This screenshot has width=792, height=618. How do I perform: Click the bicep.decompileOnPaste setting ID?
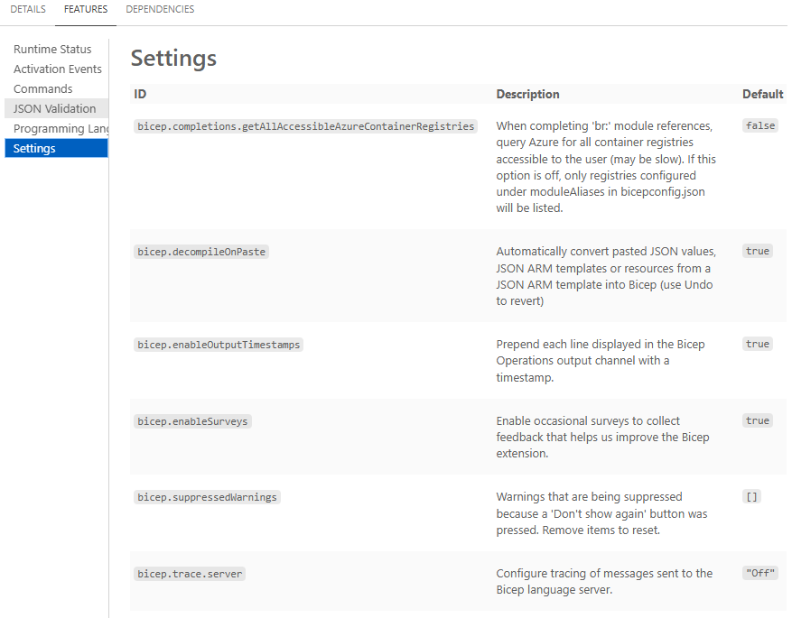(200, 251)
